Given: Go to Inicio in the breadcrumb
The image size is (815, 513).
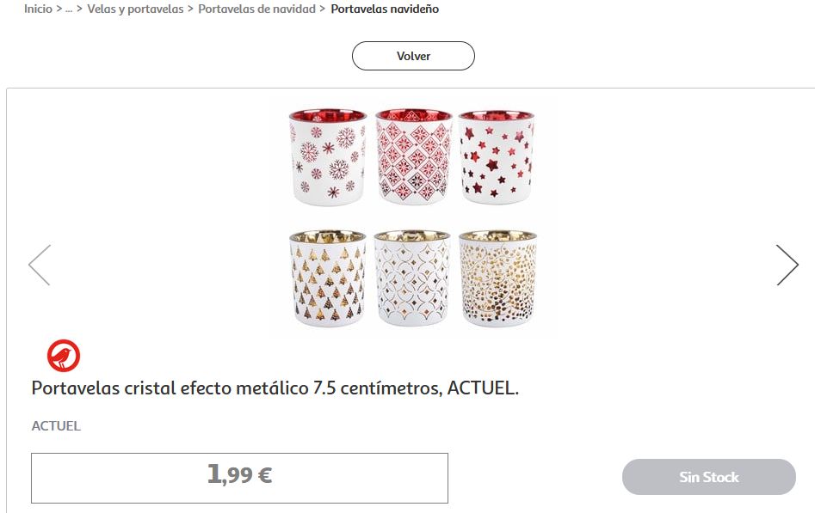Looking at the screenshot, I should tap(38, 9).
